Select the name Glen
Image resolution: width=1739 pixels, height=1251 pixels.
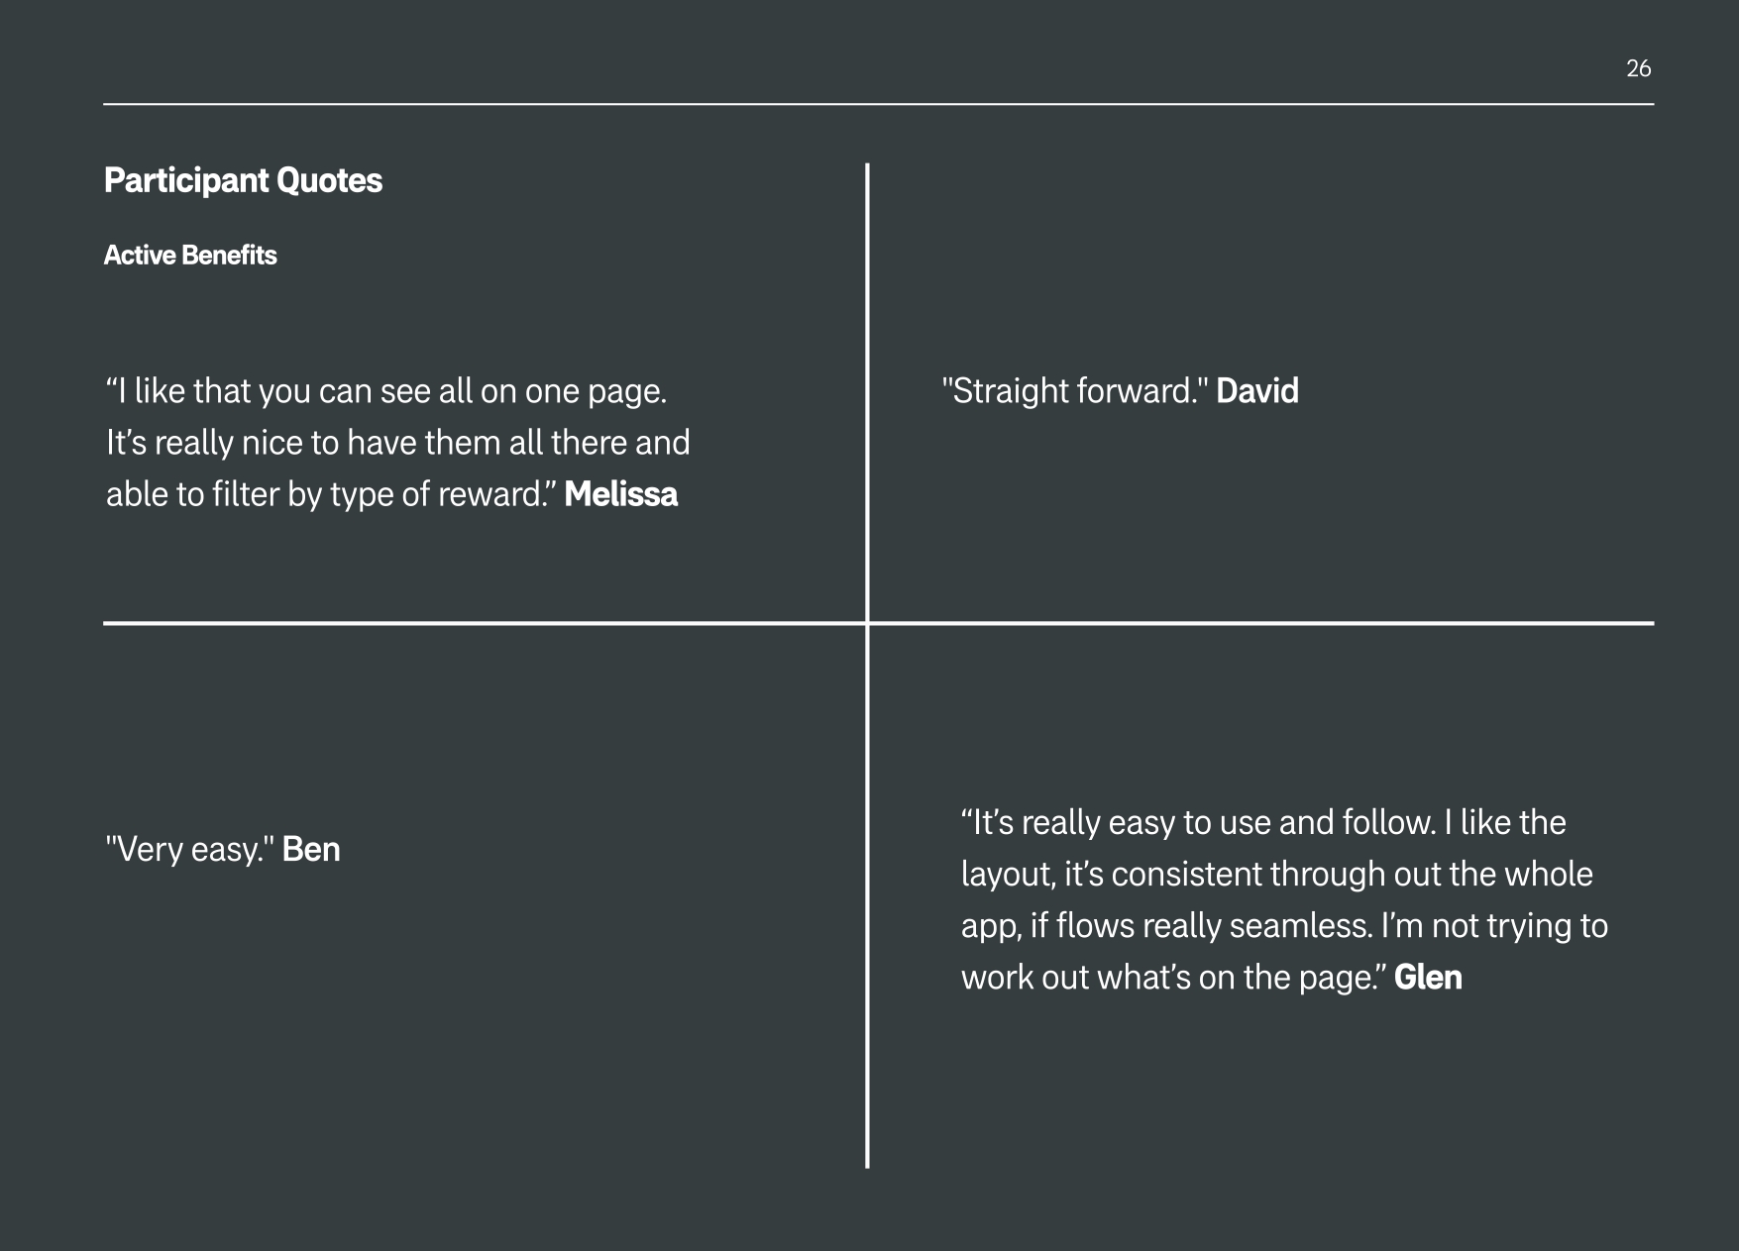tap(1428, 978)
